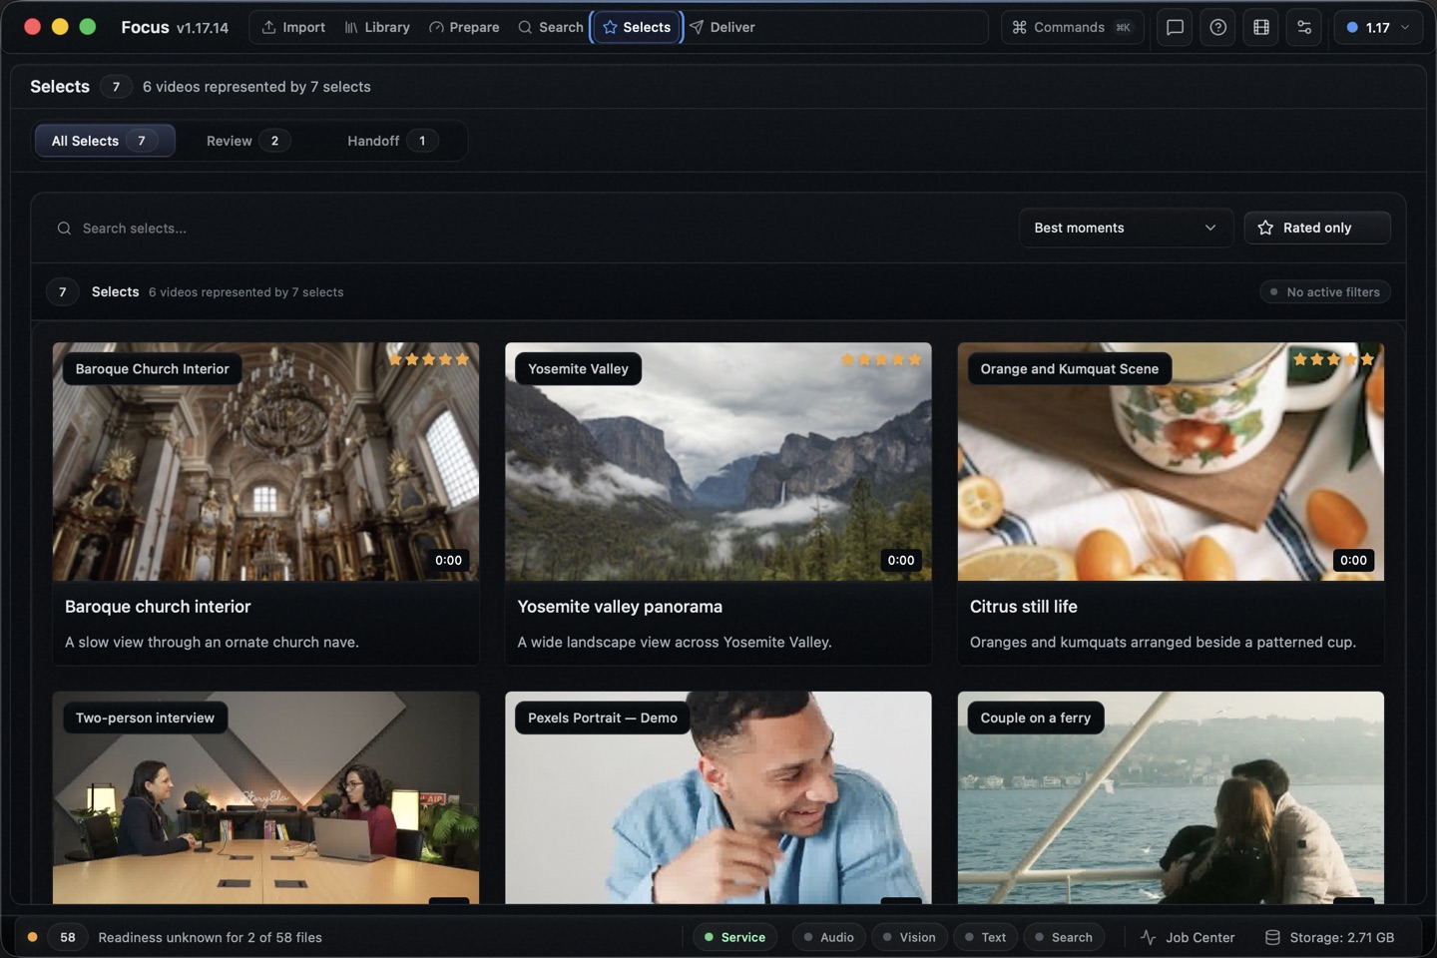Click "Oranges and kumquats arranged beside a patterned cup."
Viewport: 1437px width, 958px height.
tap(1163, 643)
